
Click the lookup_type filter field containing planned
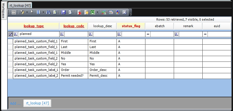click(38, 34)
